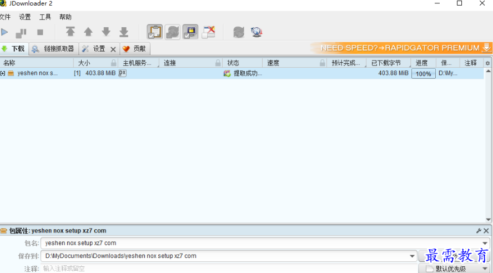Viewport: 493px width, 273px height.
Task: Toggle automatic reconnect button
Action: (x=173, y=32)
